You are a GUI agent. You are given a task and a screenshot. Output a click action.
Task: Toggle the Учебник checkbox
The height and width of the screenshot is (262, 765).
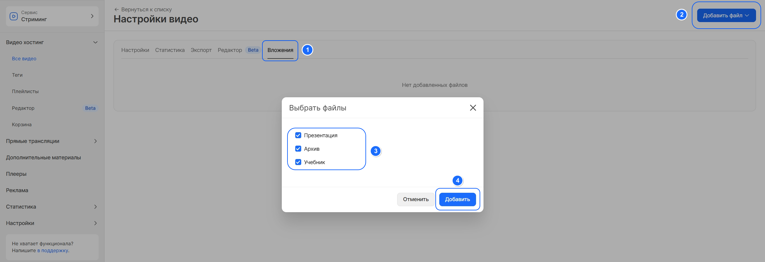coord(298,162)
